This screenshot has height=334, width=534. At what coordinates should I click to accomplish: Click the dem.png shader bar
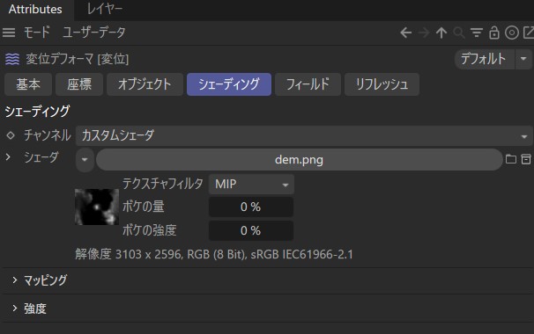tap(299, 159)
